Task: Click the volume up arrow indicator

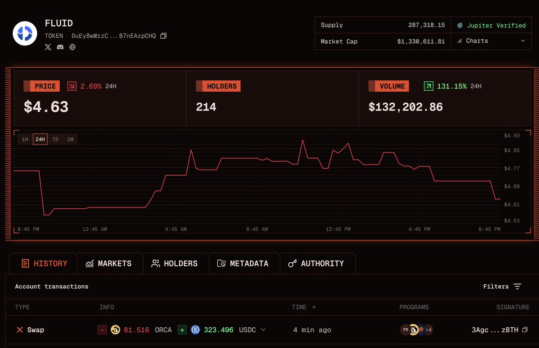Action: pyautogui.click(x=429, y=86)
